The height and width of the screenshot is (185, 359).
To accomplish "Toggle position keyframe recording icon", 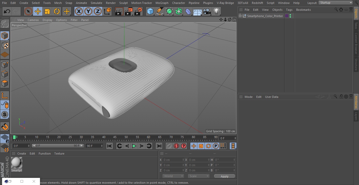I will coord(194,146).
